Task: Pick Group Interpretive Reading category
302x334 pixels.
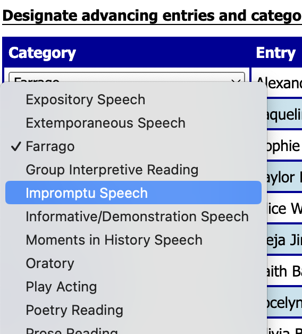Action: point(133,170)
